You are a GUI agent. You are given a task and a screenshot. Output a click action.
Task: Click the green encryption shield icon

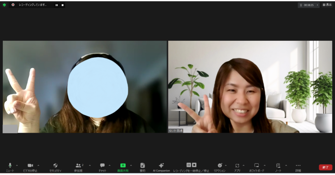(4, 5)
